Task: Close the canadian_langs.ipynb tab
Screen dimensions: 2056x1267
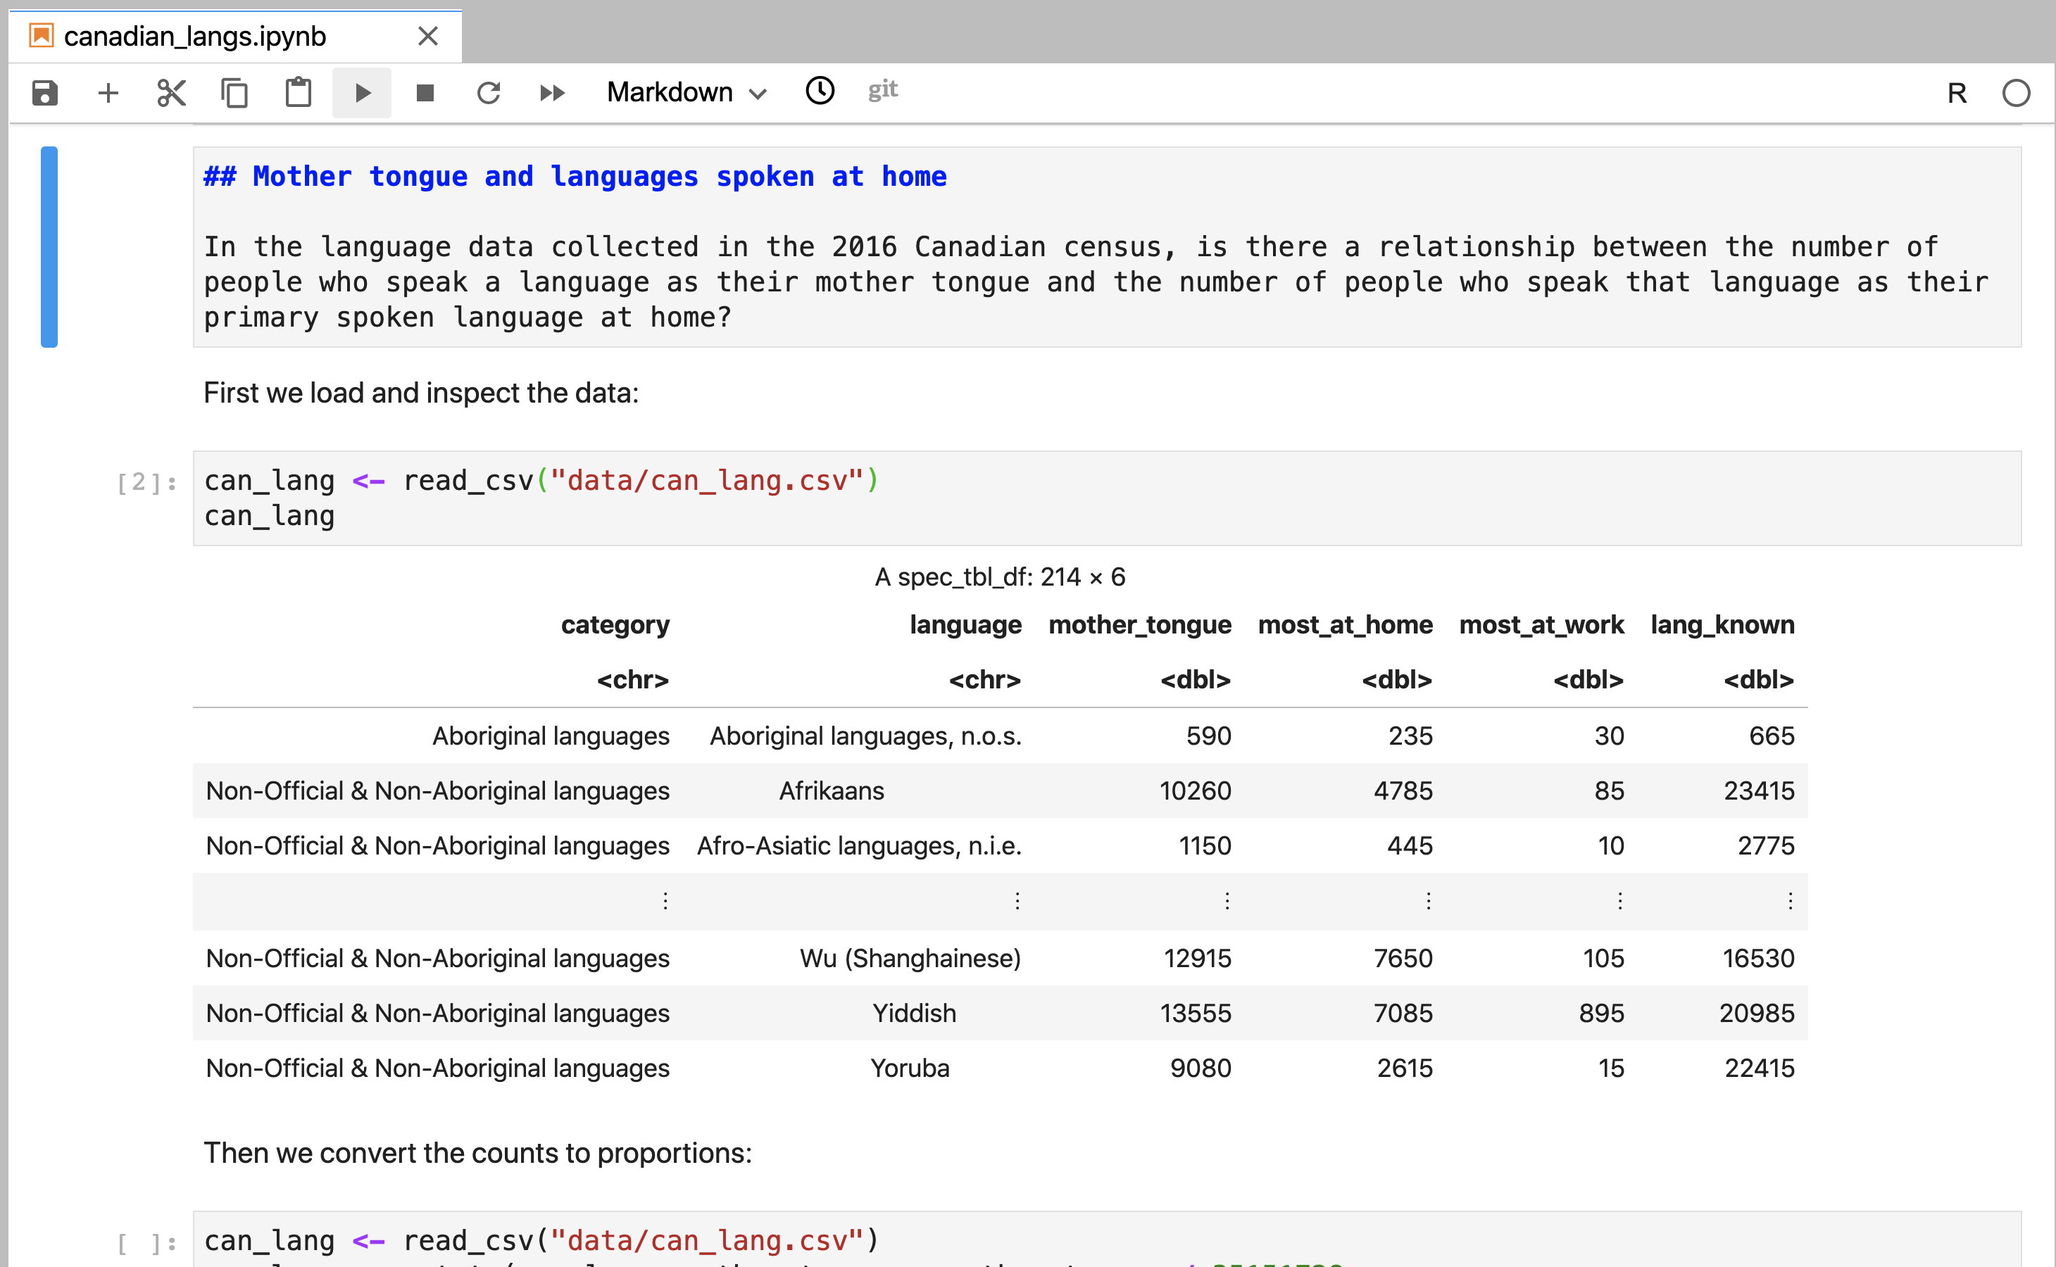Action: (x=428, y=36)
